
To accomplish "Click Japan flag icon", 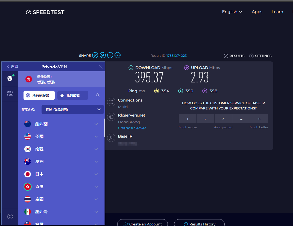I will click(x=28, y=174).
